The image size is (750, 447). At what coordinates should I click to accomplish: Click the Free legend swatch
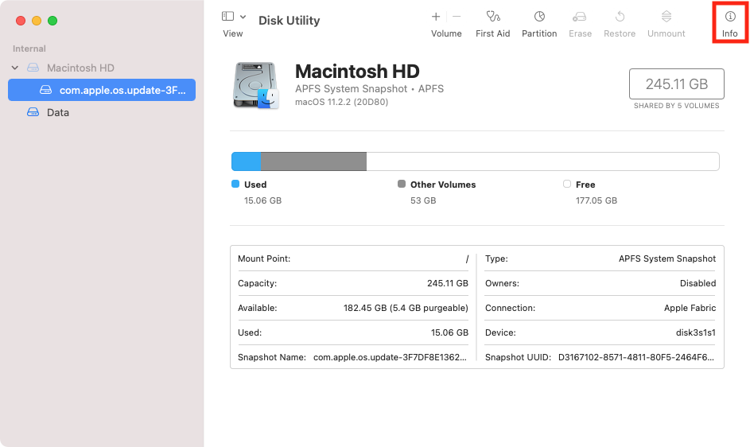pos(567,184)
